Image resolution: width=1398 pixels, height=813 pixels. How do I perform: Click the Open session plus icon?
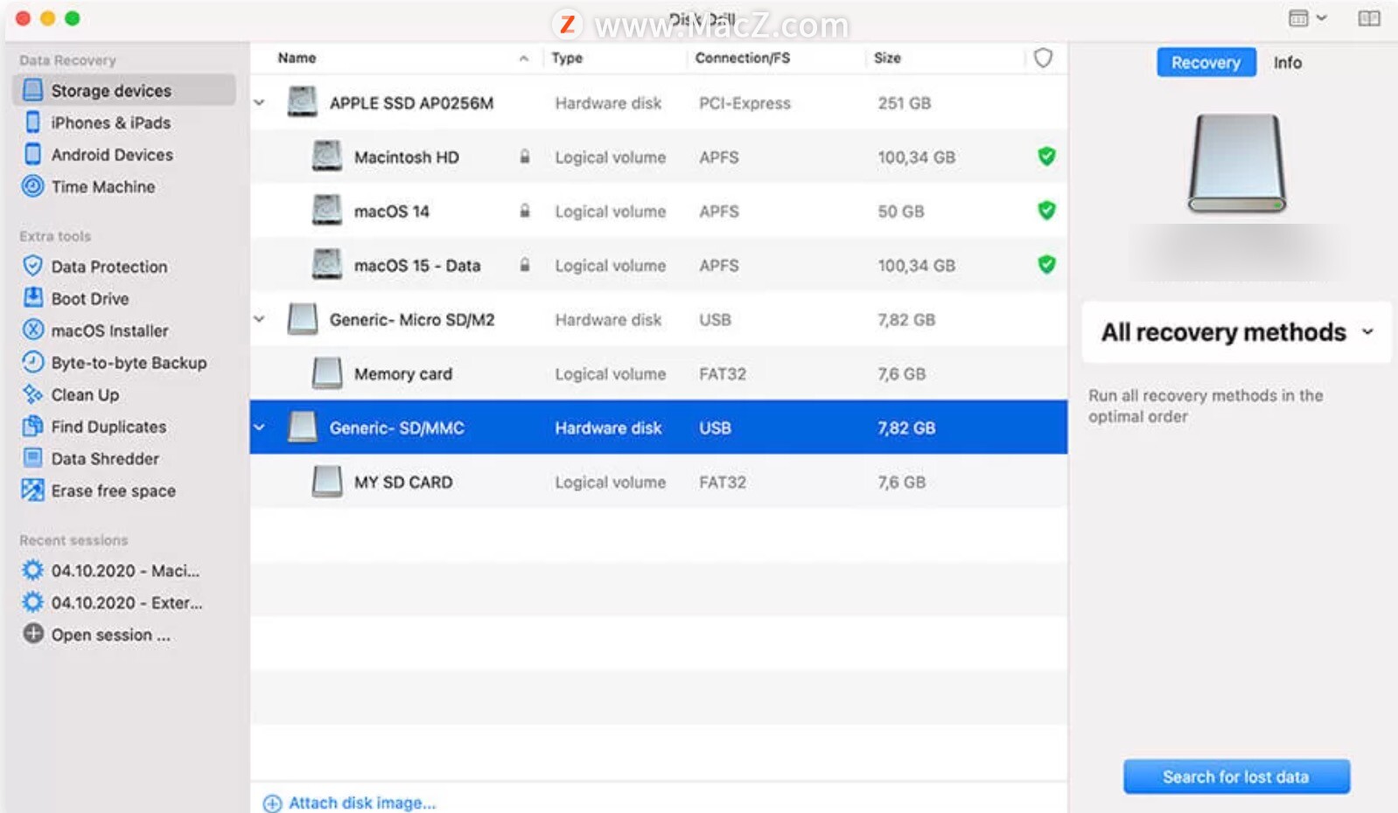(x=33, y=634)
